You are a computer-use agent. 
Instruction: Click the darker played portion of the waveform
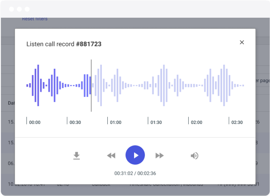tap(55, 85)
